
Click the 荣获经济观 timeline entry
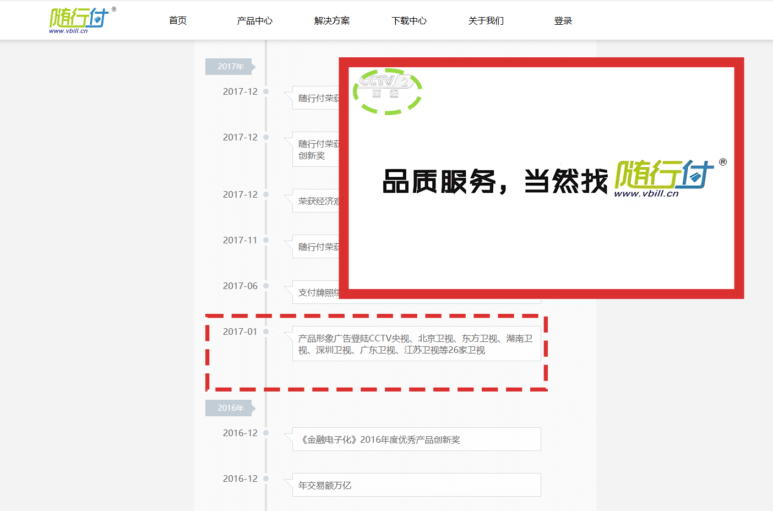point(316,201)
